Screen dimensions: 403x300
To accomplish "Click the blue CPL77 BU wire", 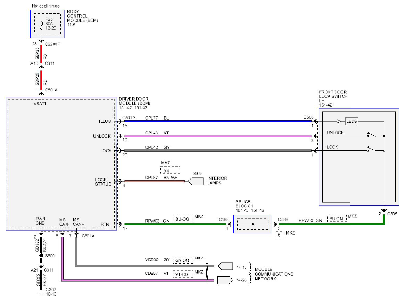I will [218, 121].
